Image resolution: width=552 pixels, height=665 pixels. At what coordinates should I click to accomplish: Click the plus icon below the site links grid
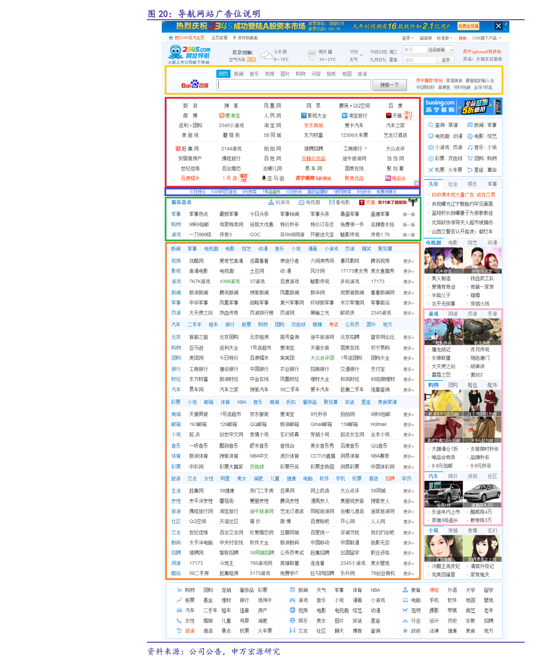(x=417, y=183)
